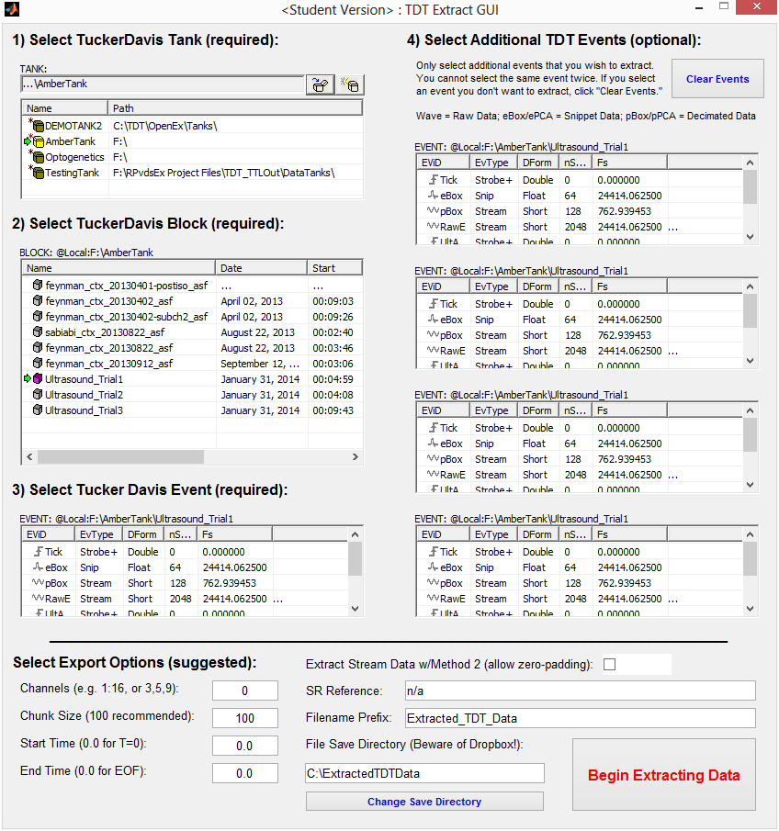779x831 pixels.
Task: Select TestingTank tank name in tank list
Action: (x=73, y=173)
